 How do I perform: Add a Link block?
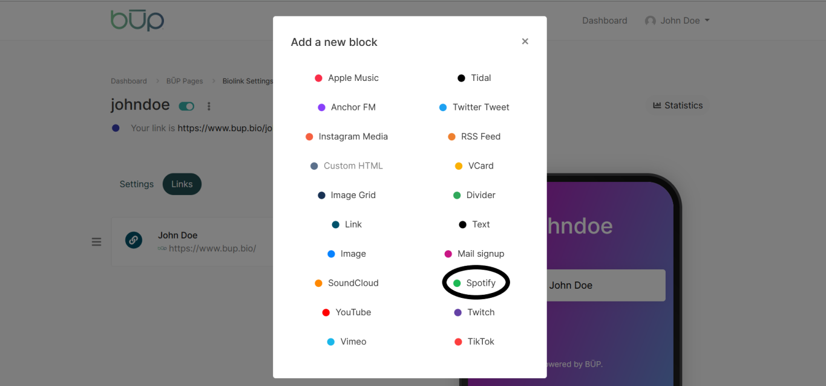pyautogui.click(x=347, y=224)
